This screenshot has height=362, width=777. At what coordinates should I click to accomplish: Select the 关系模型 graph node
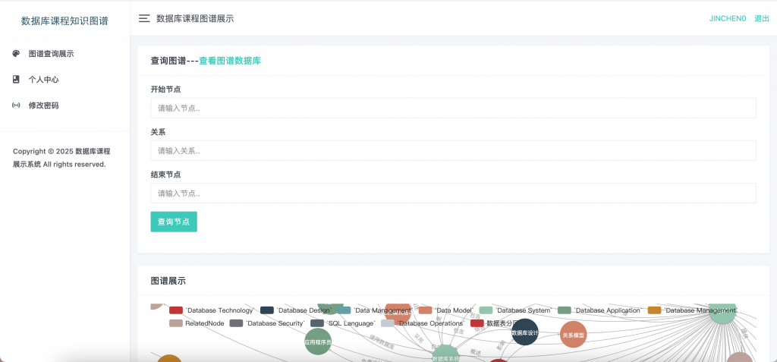[x=574, y=335]
